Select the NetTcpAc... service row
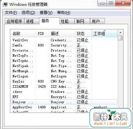The height and width of the screenshot is (129, 133). [x=64, y=61]
